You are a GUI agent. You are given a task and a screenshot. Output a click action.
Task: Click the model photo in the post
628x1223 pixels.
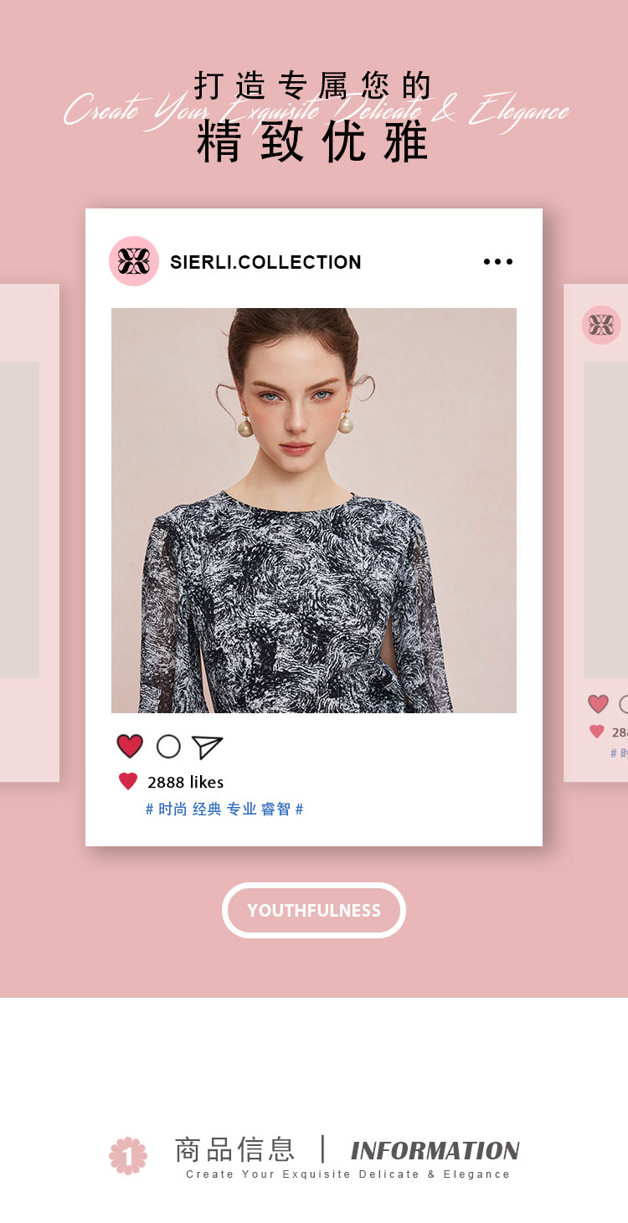pos(314,511)
